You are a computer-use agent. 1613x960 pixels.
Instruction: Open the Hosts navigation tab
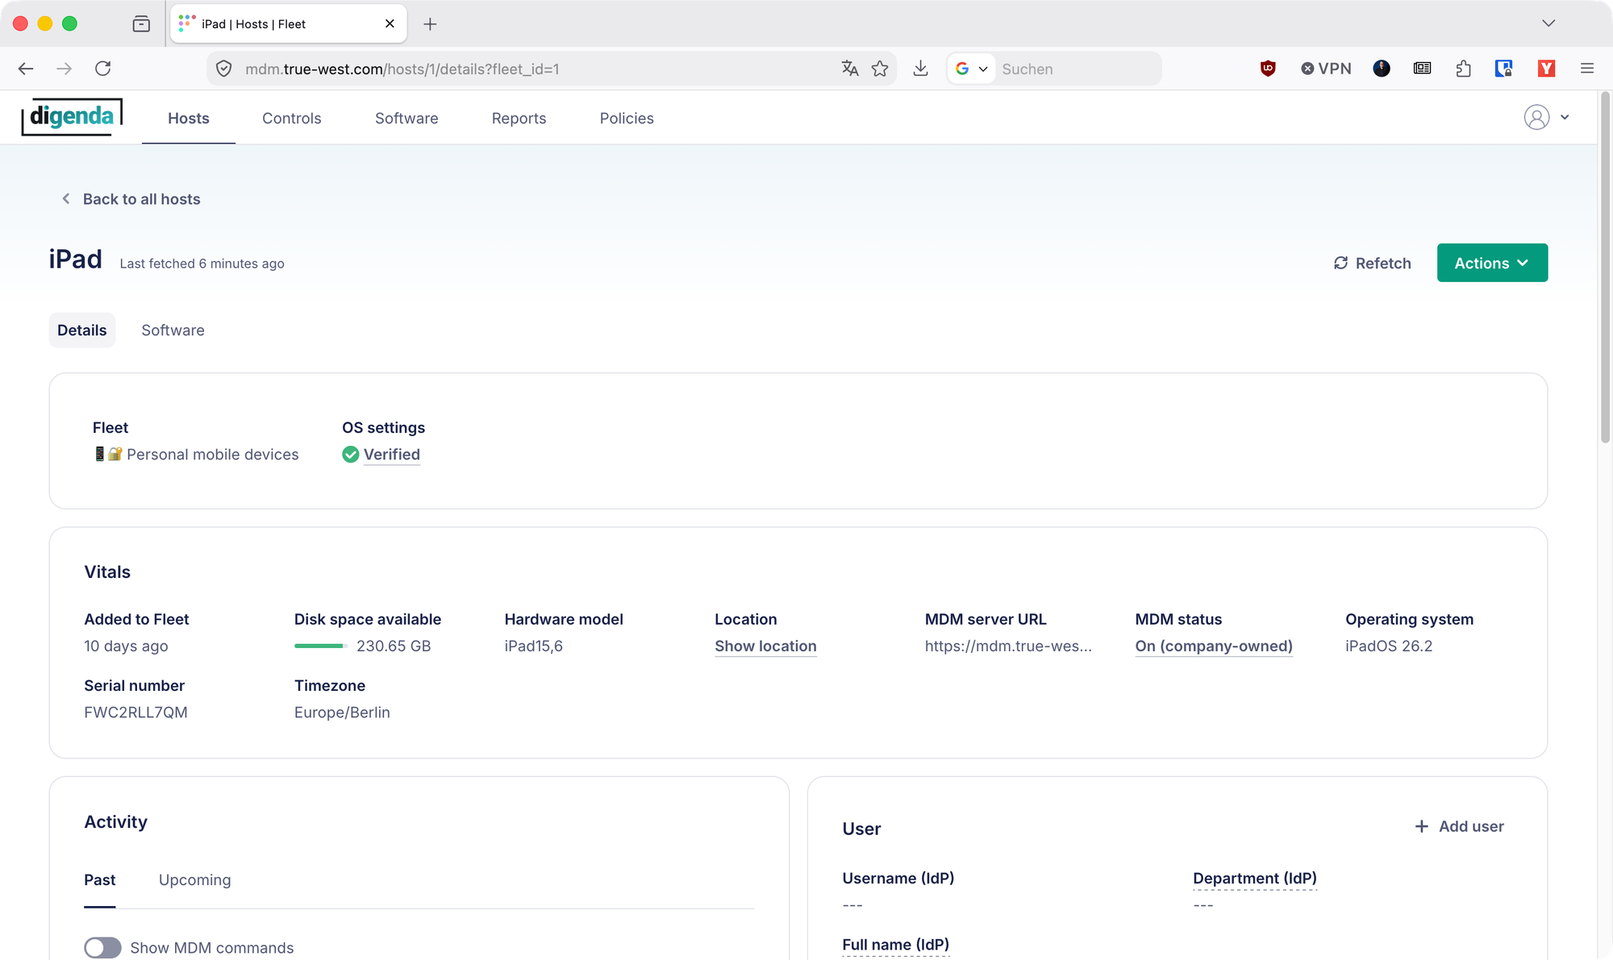pyautogui.click(x=189, y=118)
